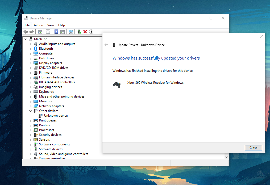Image resolution: width=270 pixels, height=185 pixels.
Task: Select the Software devices tree item
Action: (51, 149)
